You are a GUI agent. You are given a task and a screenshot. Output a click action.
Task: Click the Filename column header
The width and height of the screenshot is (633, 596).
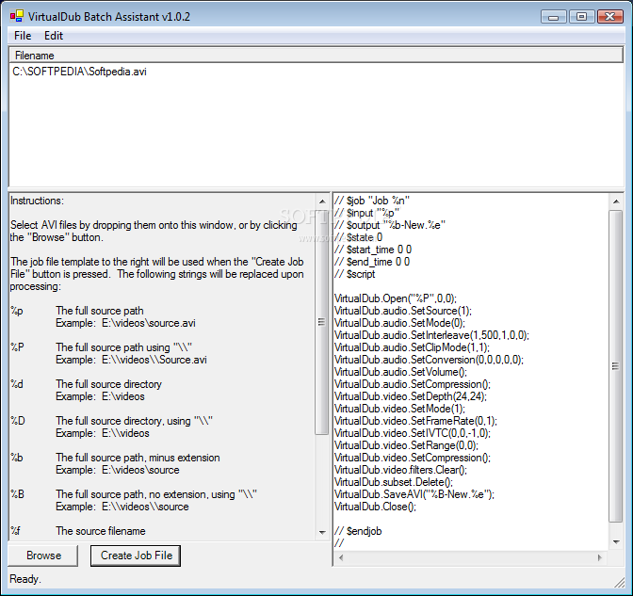(316, 56)
